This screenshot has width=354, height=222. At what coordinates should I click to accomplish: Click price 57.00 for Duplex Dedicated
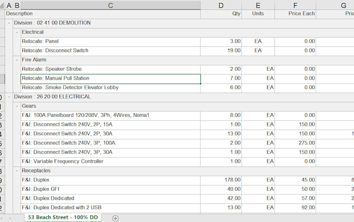tap(295, 198)
